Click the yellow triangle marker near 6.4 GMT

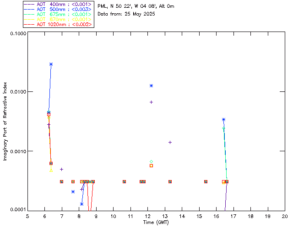click(51, 170)
